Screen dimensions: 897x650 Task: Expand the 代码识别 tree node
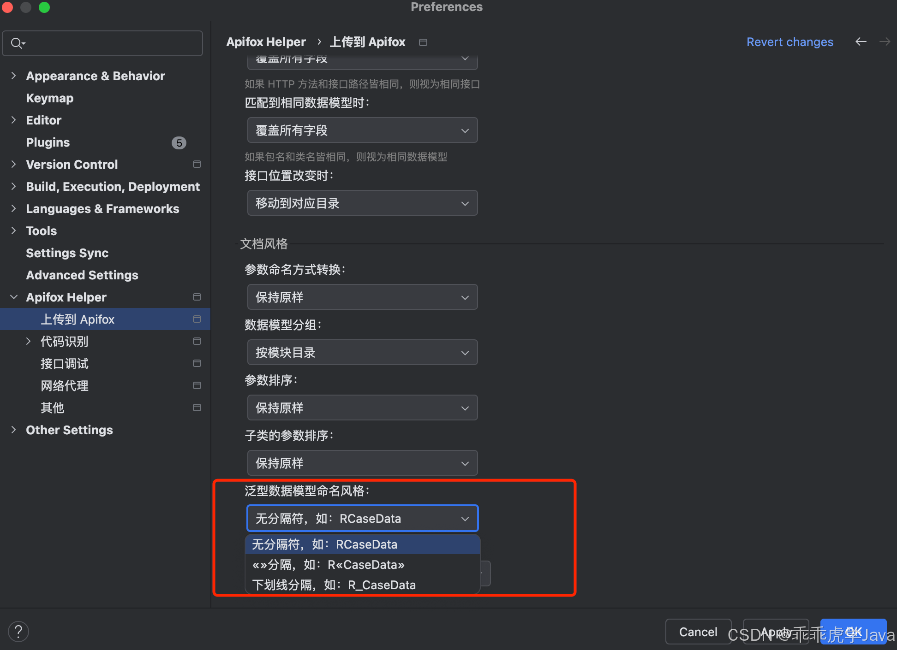[x=29, y=341]
